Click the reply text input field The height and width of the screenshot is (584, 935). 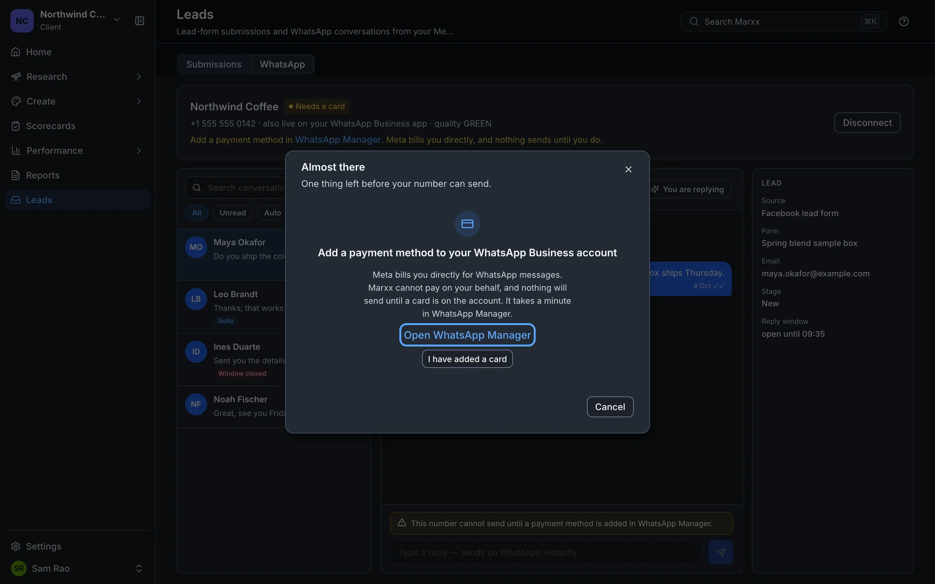546,552
